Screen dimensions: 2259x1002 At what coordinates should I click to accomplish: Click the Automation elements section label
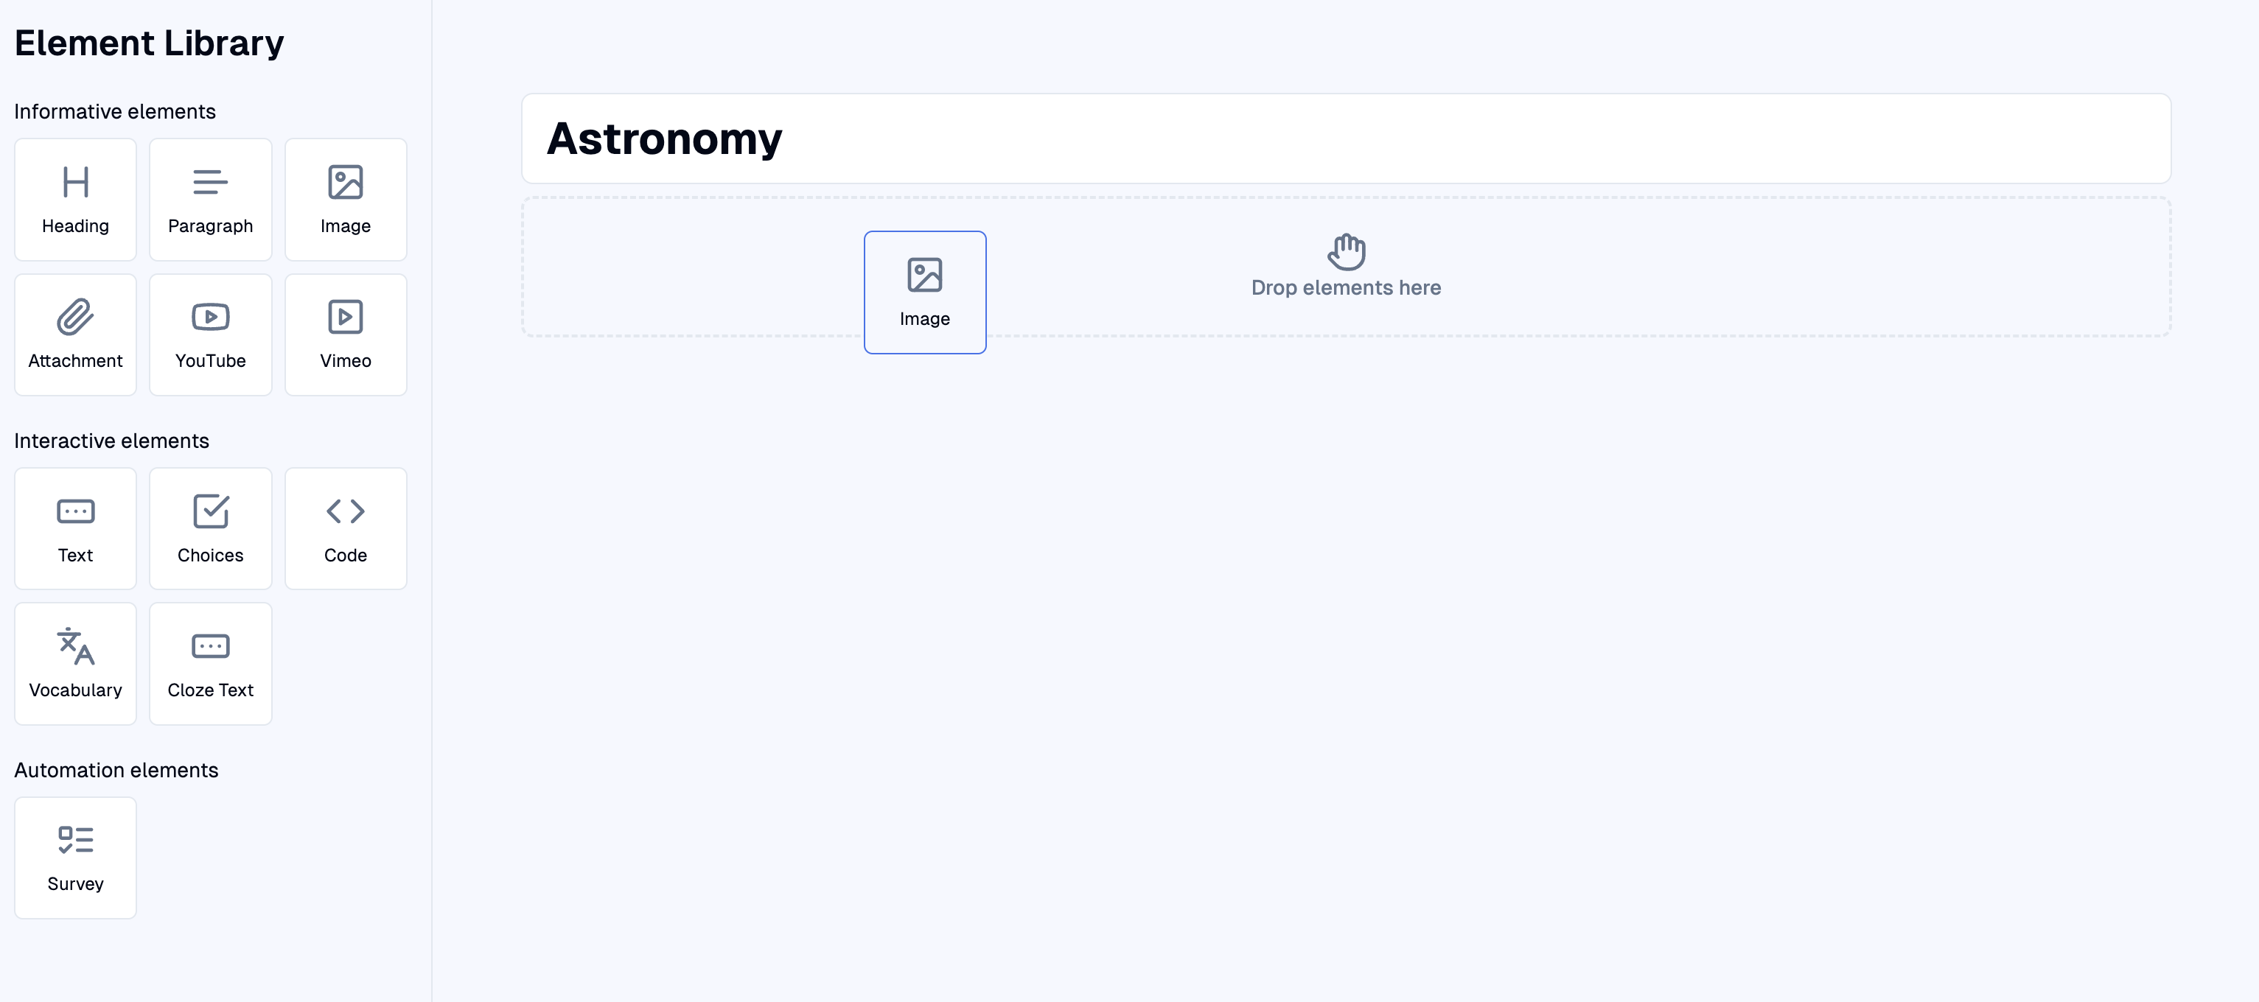pos(116,768)
